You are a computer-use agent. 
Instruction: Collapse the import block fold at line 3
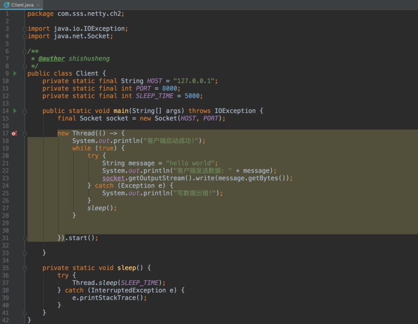pos(25,29)
